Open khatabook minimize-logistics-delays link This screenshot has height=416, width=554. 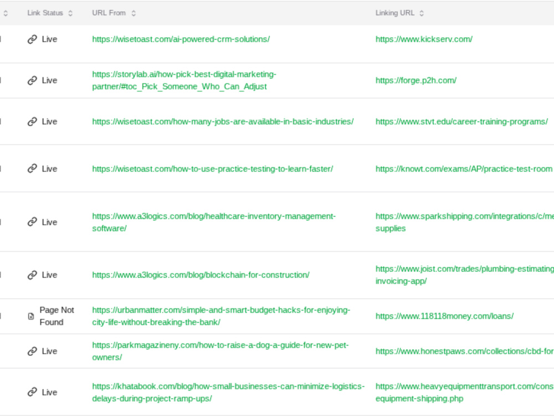(x=228, y=392)
